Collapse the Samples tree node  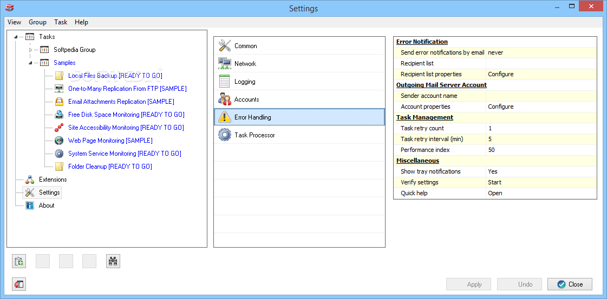[x=30, y=63]
